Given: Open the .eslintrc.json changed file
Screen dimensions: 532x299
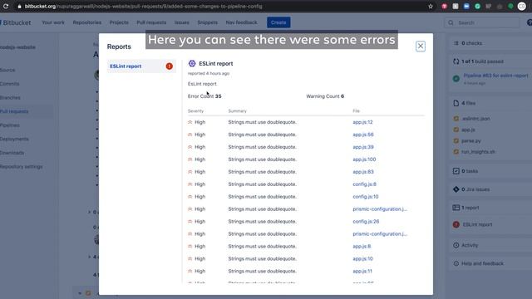Looking at the screenshot, I should coord(476,119).
